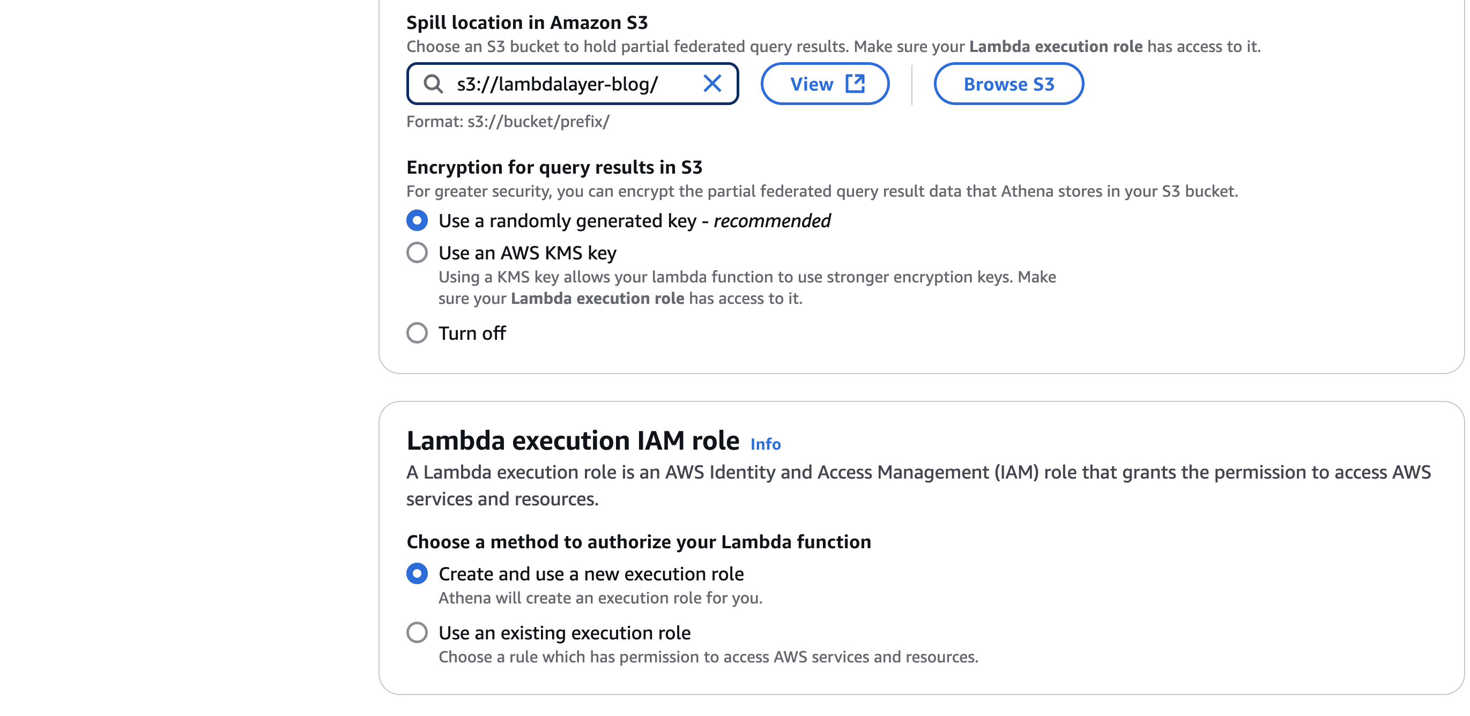Click the magnifier icon in spill location field
The image size is (1470, 716).
(x=433, y=84)
